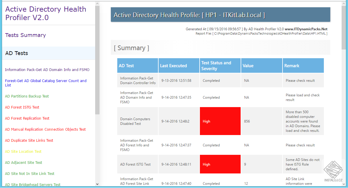Open AD Site Not In Site Link Test
Viewport: 348px width, 188px height.
(x=29, y=174)
